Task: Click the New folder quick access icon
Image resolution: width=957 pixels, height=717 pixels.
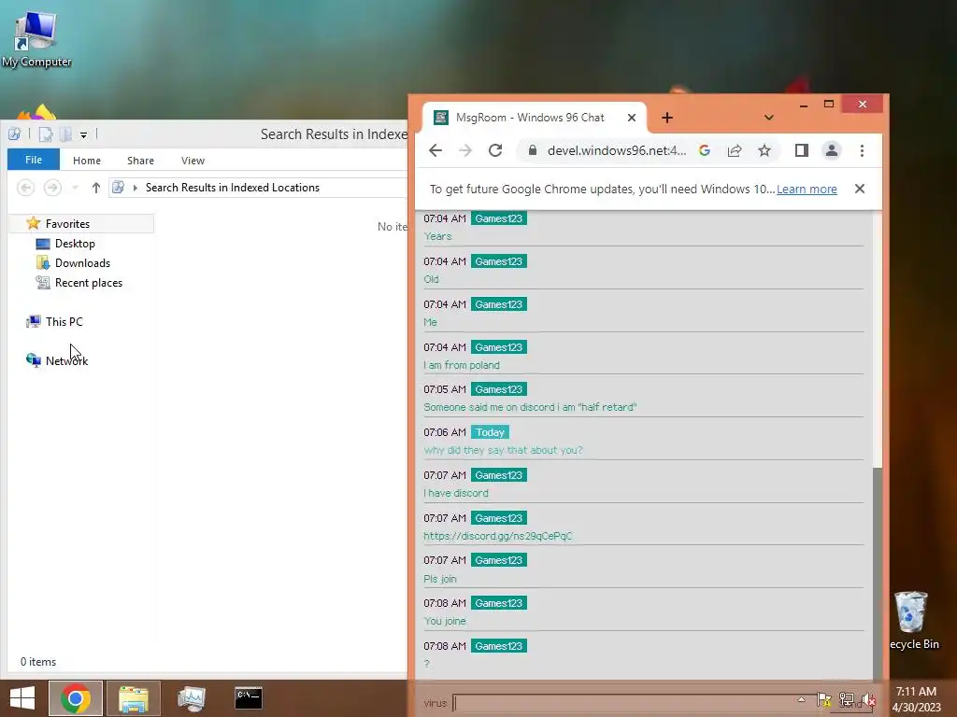Action: tap(65, 134)
